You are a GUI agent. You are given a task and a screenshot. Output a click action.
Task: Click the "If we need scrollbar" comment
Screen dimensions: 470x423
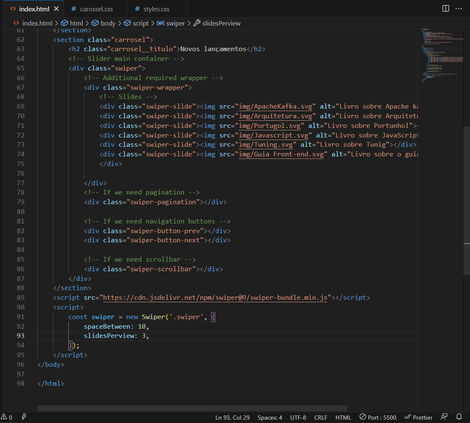click(140, 259)
